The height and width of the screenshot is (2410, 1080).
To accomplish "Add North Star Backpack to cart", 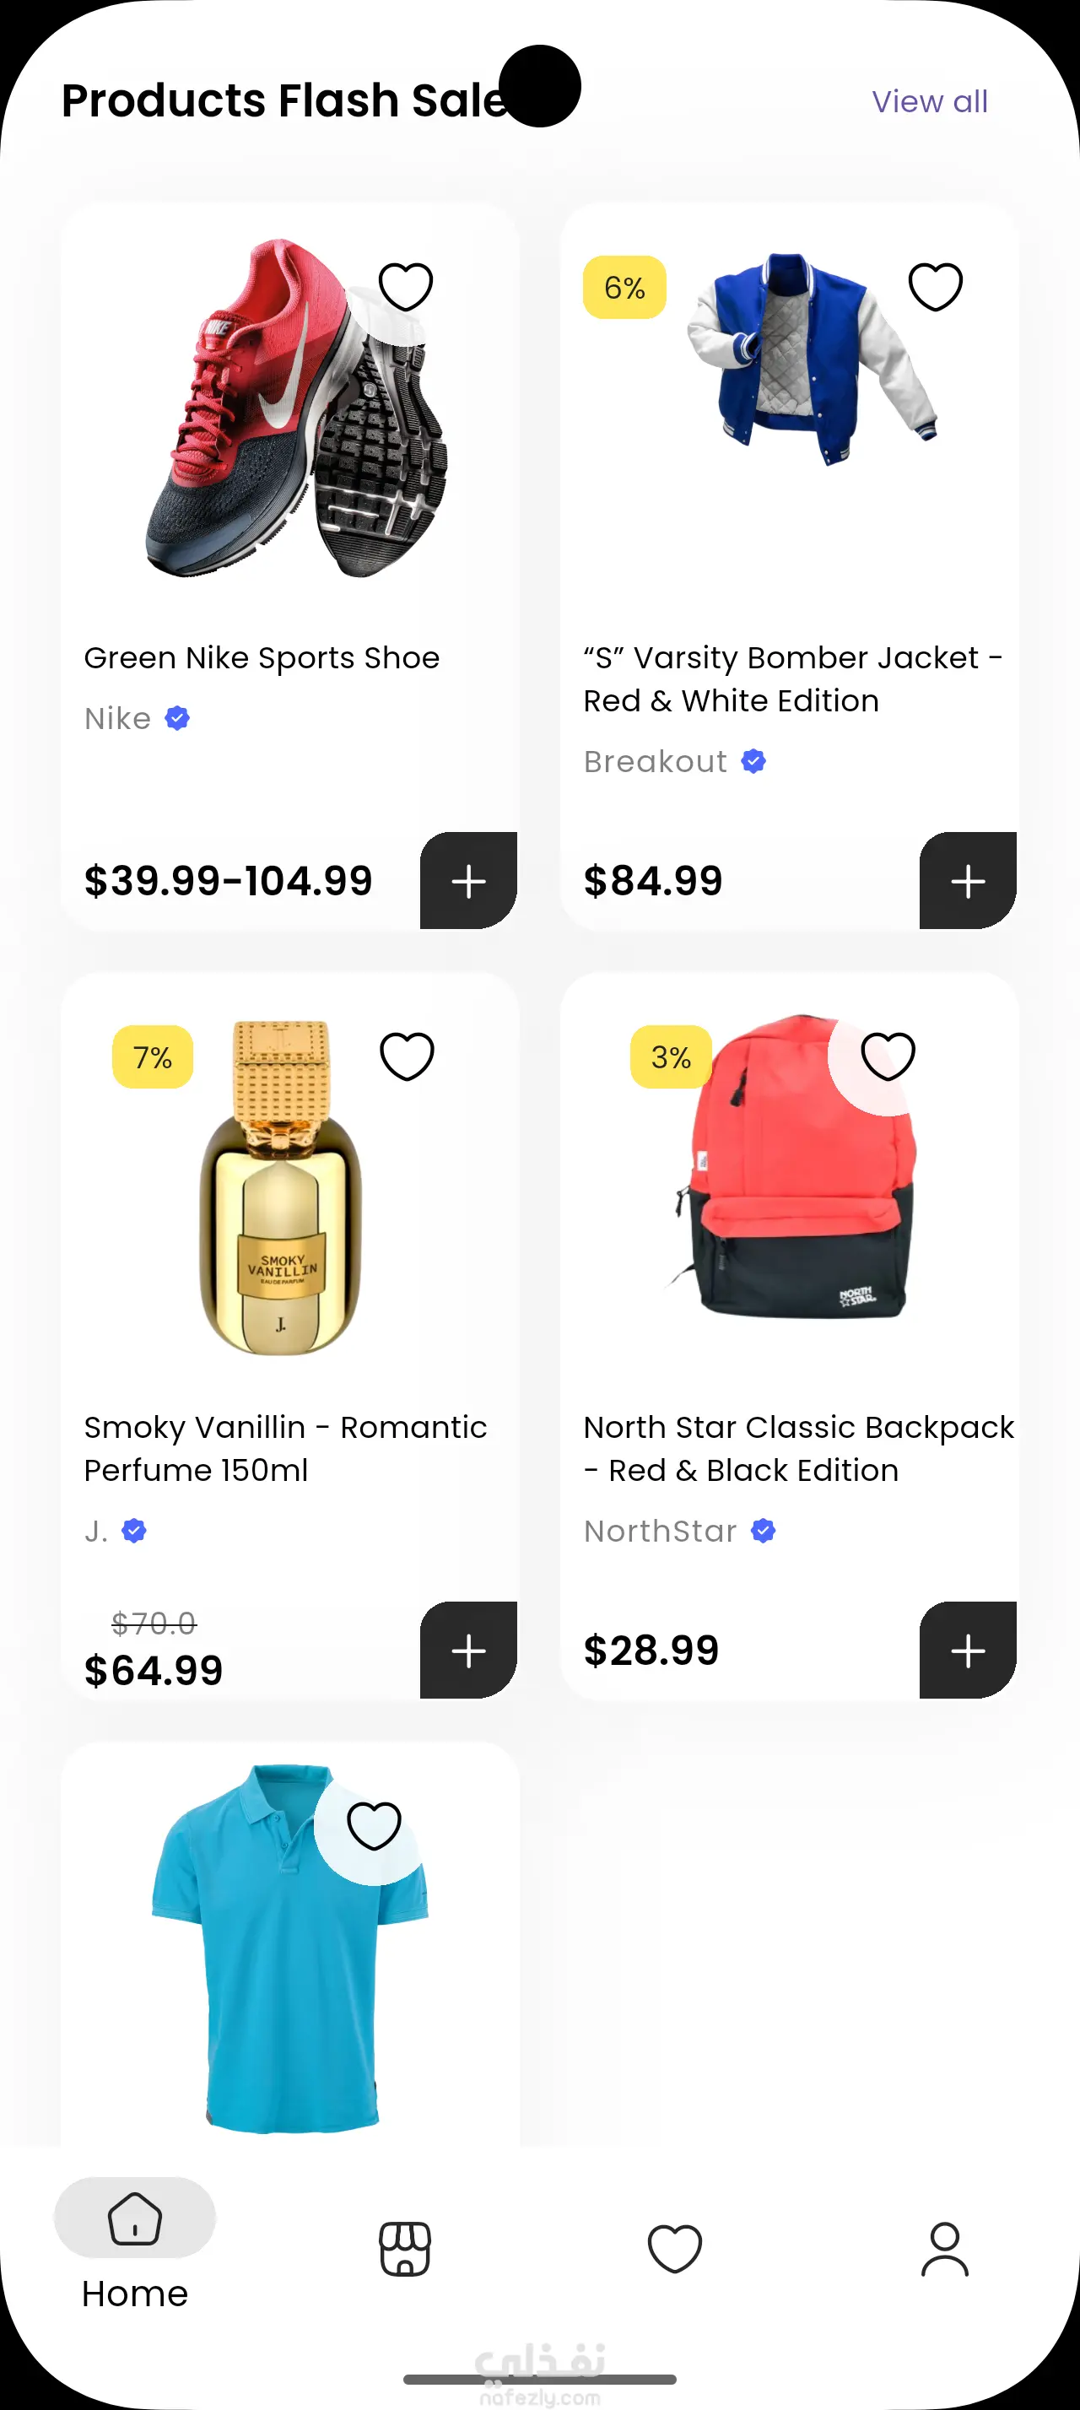I will click(x=968, y=1651).
